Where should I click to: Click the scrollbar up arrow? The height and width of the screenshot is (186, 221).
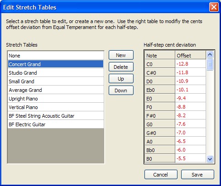coord(210,55)
